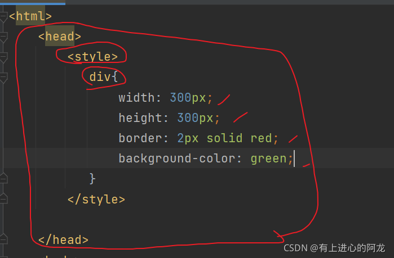Click the green color value
The height and width of the screenshot is (258, 394).
269,159
